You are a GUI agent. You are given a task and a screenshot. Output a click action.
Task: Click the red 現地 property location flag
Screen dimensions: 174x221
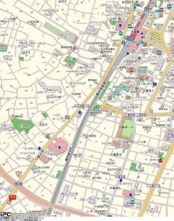click(x=12, y=198)
